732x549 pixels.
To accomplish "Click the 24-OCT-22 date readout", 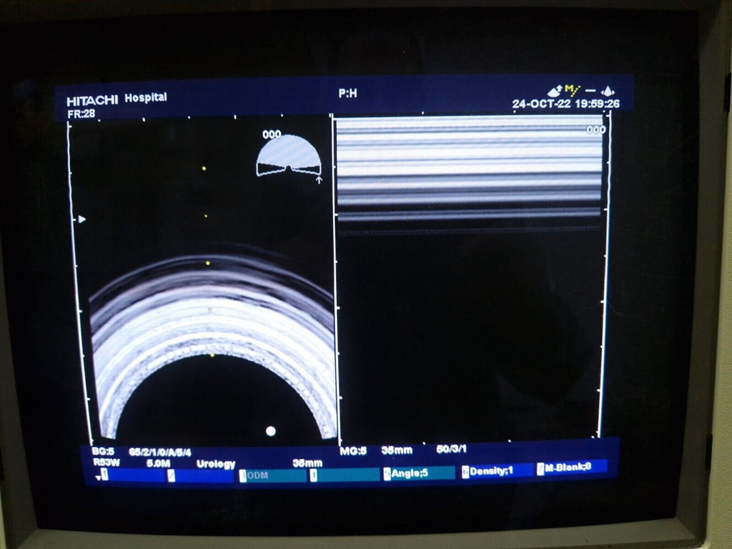I will coord(542,104).
